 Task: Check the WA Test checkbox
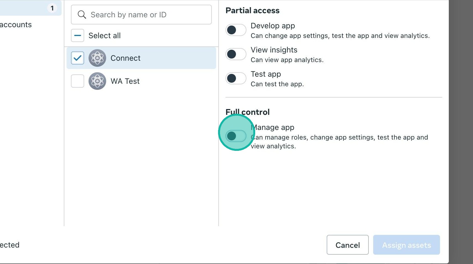78,81
